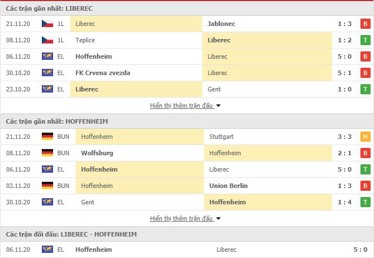Click the Czech flag icon in the Teplice row
374x258 pixels.
pos(47,40)
